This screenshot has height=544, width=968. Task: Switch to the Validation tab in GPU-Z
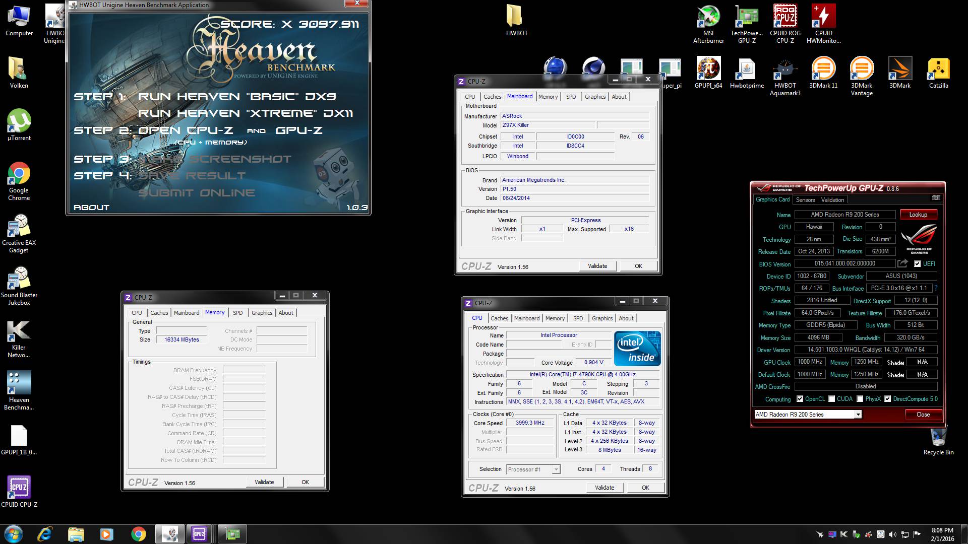832,200
